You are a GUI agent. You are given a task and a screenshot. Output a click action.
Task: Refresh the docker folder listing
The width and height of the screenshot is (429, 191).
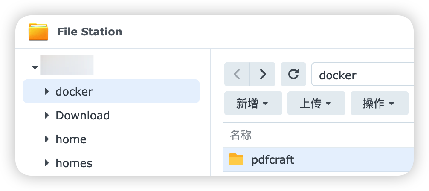[x=293, y=75]
